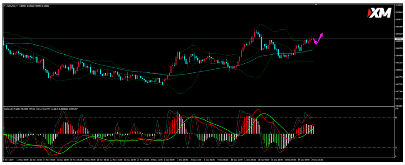Screen dimensions: 405x165
Task: Click the chart shift triangle marker at top
Action: coord(316,5)
